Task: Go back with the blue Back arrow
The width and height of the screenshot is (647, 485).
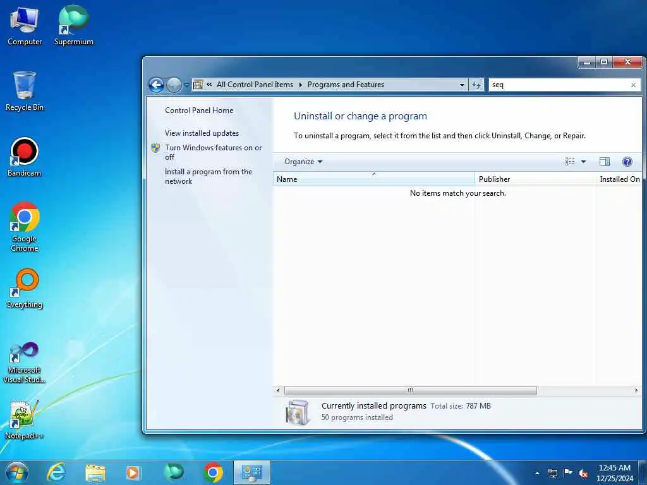Action: tap(157, 85)
